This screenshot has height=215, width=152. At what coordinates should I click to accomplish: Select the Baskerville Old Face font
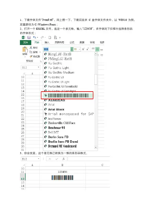click(x=69, y=123)
